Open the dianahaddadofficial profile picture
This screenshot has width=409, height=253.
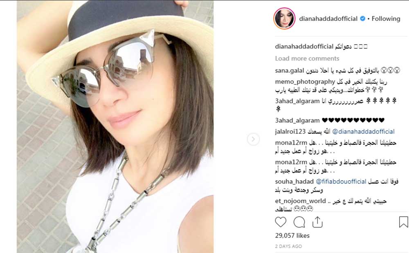pos(284,18)
